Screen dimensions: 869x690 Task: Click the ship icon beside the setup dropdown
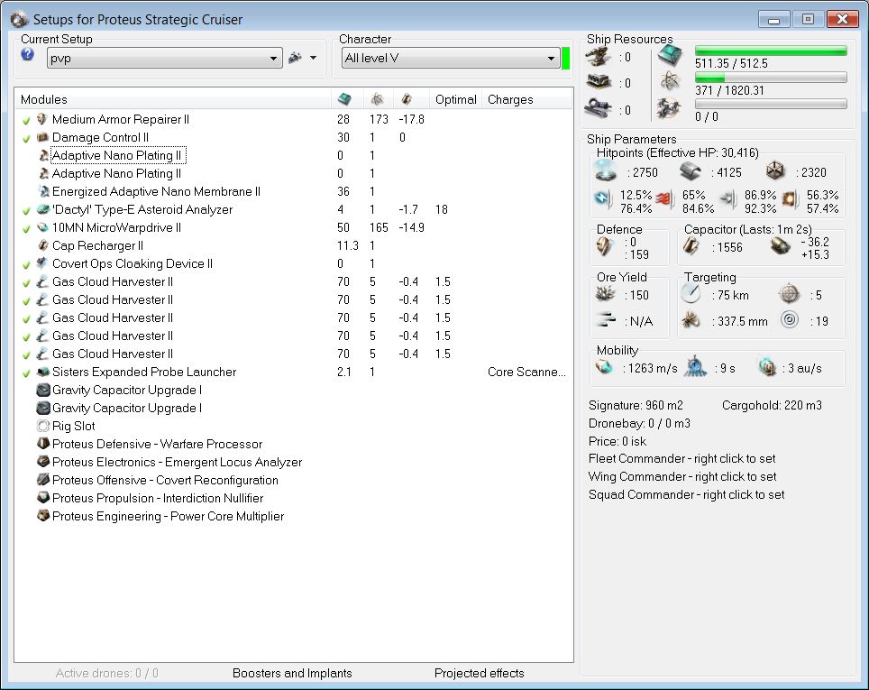[x=296, y=58]
